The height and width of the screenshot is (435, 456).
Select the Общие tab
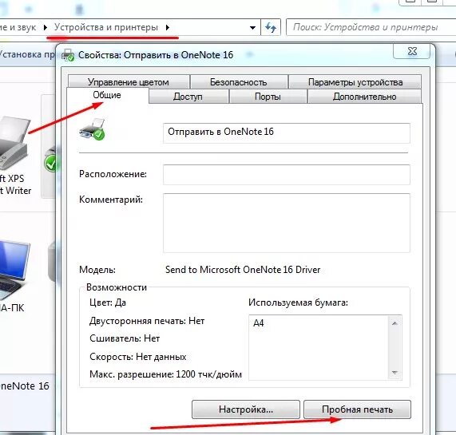tap(107, 95)
